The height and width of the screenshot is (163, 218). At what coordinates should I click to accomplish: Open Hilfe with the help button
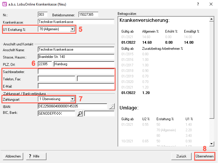click(x=36, y=156)
